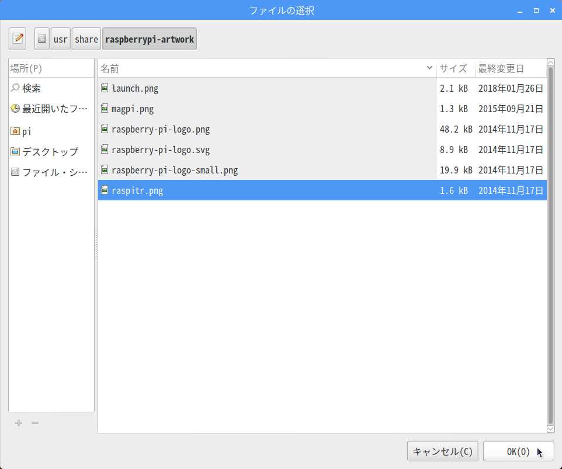Click the 48.2 kB size cell
This screenshot has width=562, height=469.
coord(456,129)
